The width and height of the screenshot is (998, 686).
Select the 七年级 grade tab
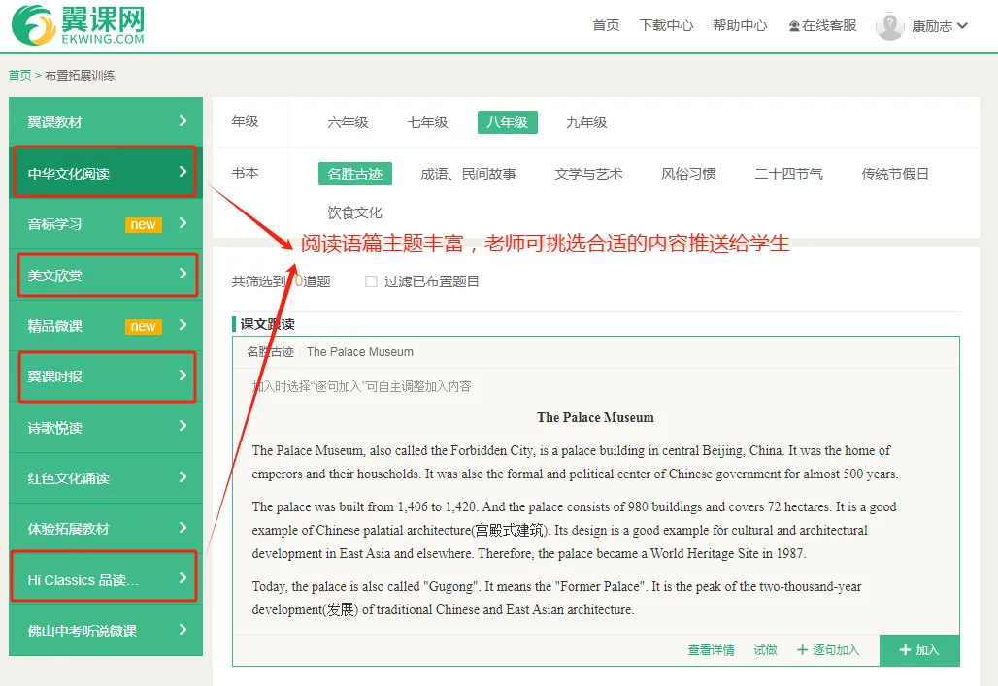click(428, 122)
